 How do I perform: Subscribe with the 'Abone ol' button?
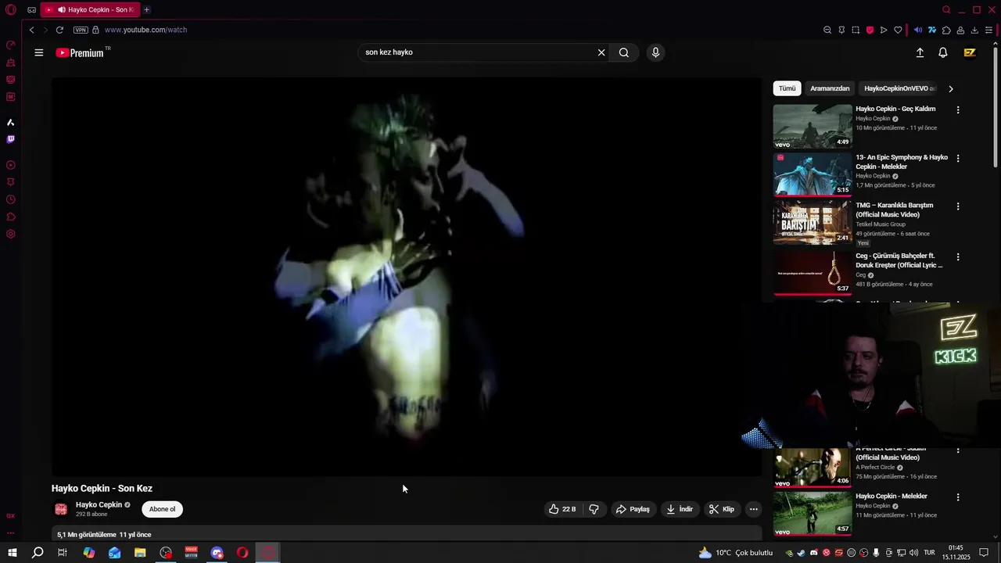click(x=162, y=509)
